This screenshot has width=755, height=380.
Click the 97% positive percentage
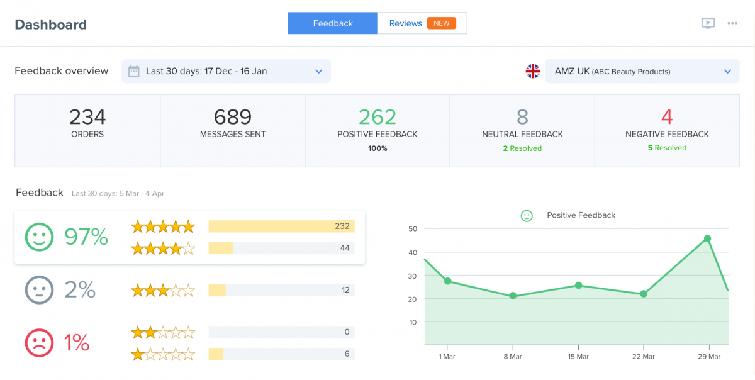pyautogui.click(x=86, y=237)
